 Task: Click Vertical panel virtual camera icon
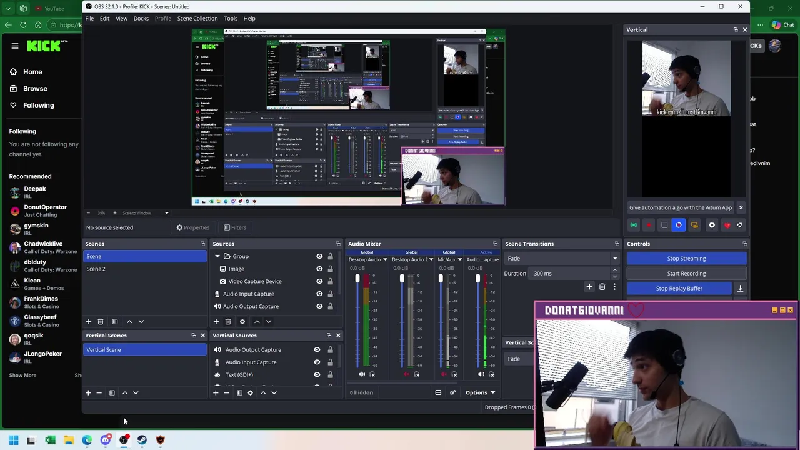pyautogui.click(x=694, y=225)
